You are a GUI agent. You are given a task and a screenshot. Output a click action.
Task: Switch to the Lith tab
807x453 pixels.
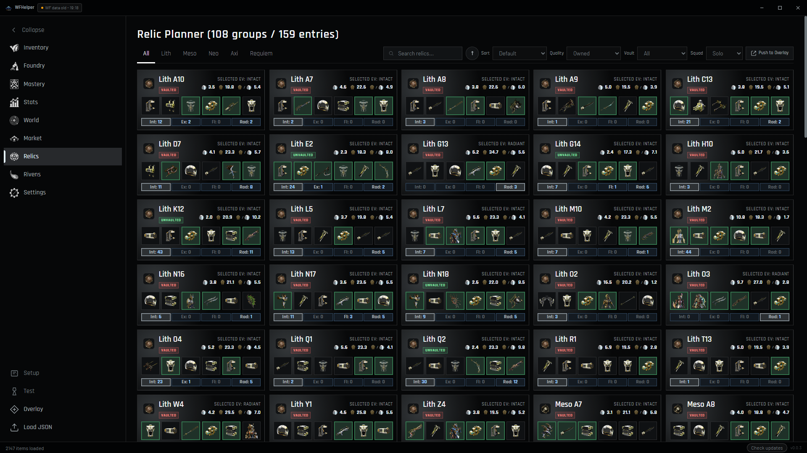tap(166, 54)
